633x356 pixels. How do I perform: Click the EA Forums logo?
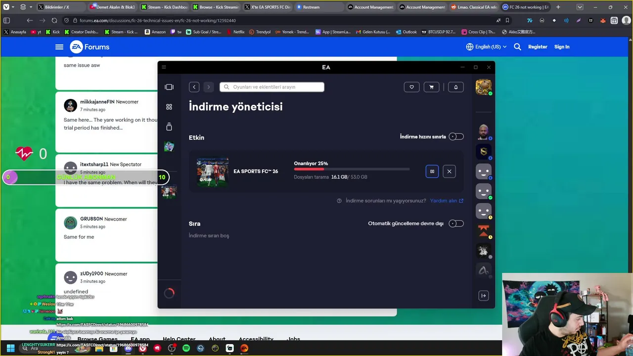[x=90, y=47]
